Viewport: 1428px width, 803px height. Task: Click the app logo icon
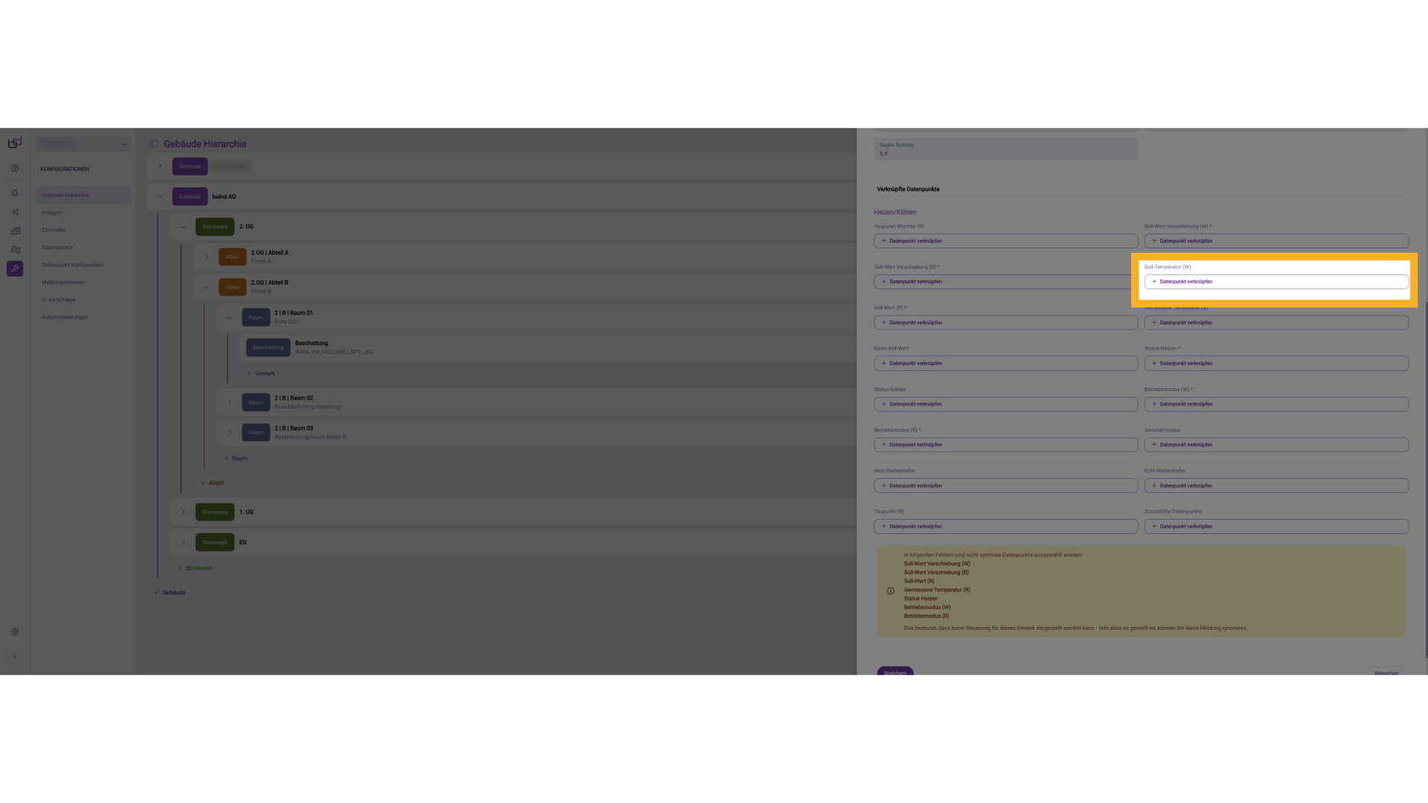tap(15, 143)
